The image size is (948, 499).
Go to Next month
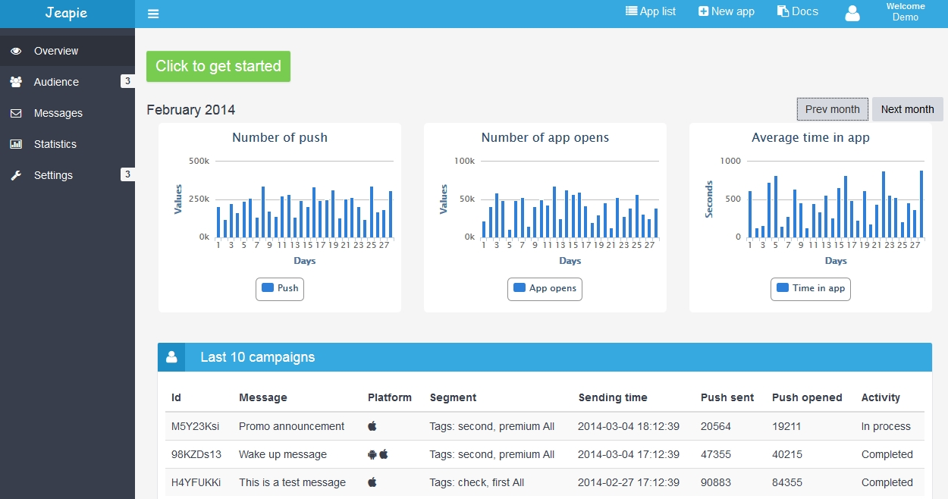point(907,109)
